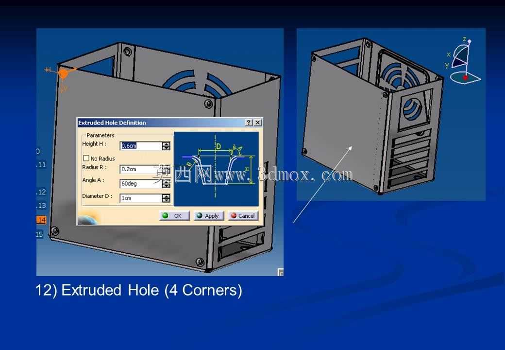Click the Extruded Hole Definition title bar
Image resolution: width=505 pixels, height=350 pixels.
click(170, 122)
